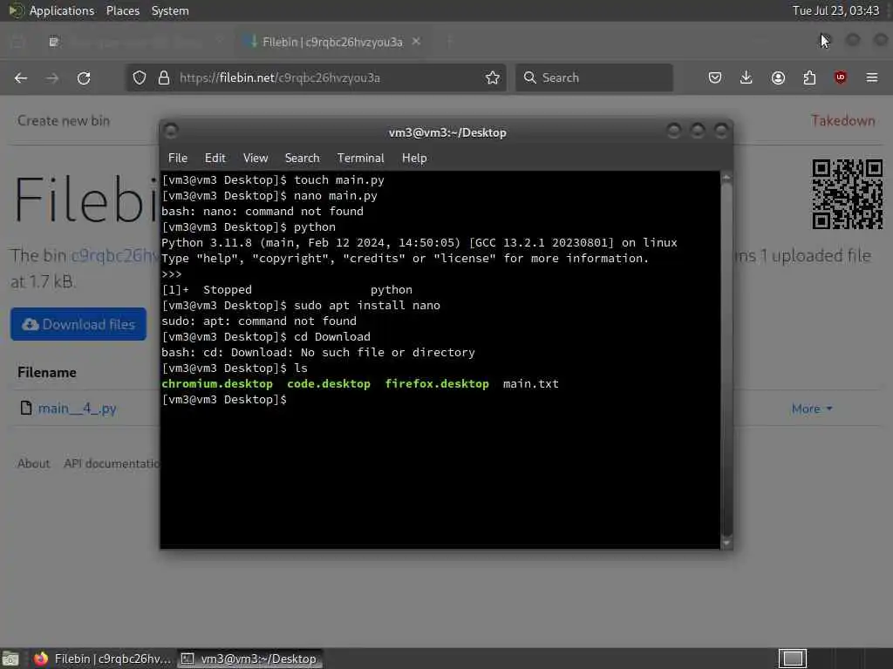The height and width of the screenshot is (669, 893).
Task: Open the Firefox downloads panel
Action: click(746, 78)
